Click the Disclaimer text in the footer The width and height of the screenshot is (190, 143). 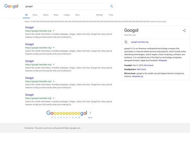click(52, 128)
